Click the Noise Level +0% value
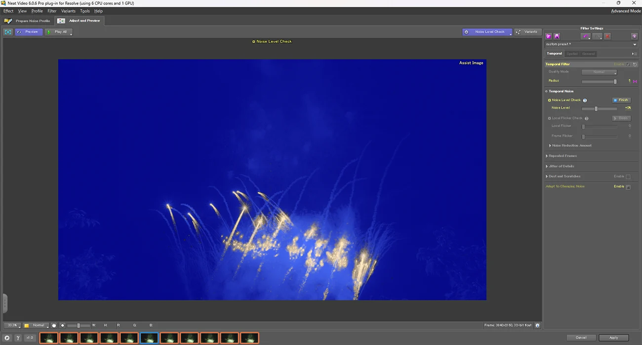This screenshot has width=642, height=345. coord(628,108)
